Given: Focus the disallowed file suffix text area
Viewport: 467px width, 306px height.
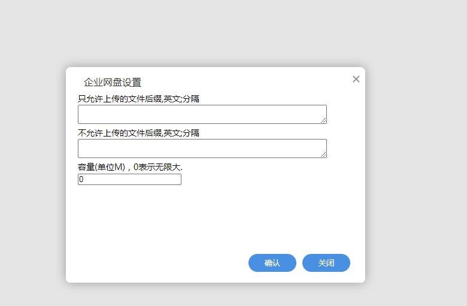Looking at the screenshot, I should click(x=202, y=149).
